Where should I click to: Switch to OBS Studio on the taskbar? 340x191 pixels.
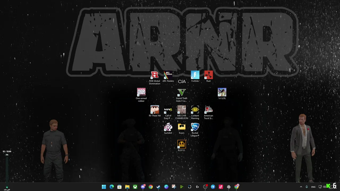[x=205, y=187]
